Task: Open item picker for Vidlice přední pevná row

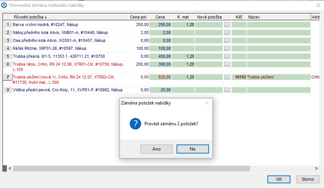Action: (x=227, y=90)
